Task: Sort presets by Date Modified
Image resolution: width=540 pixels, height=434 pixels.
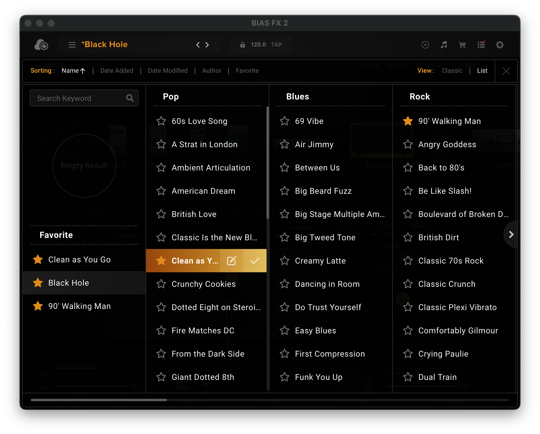Action: (168, 71)
